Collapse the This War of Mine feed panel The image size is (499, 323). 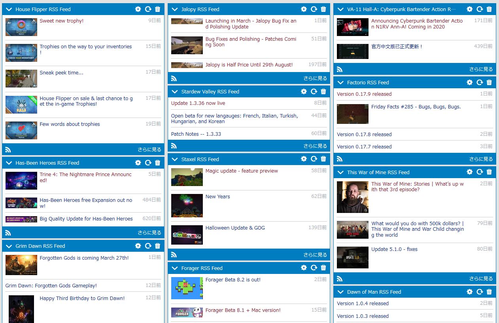click(x=340, y=172)
